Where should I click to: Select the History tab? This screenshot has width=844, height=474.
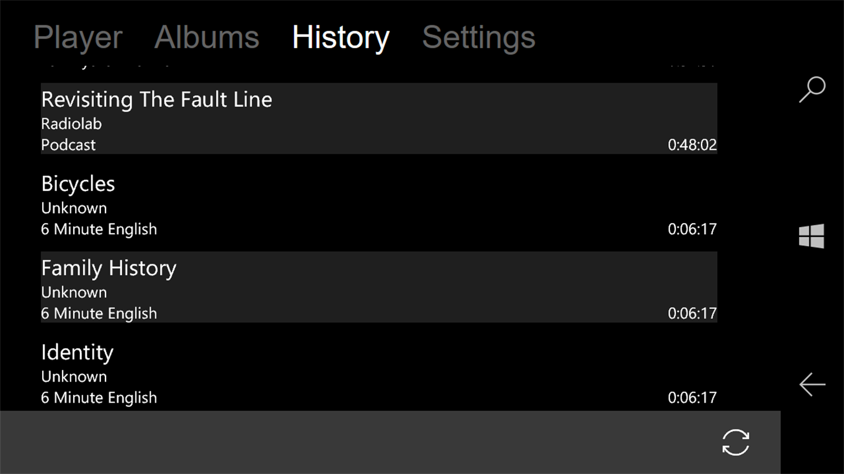(341, 38)
